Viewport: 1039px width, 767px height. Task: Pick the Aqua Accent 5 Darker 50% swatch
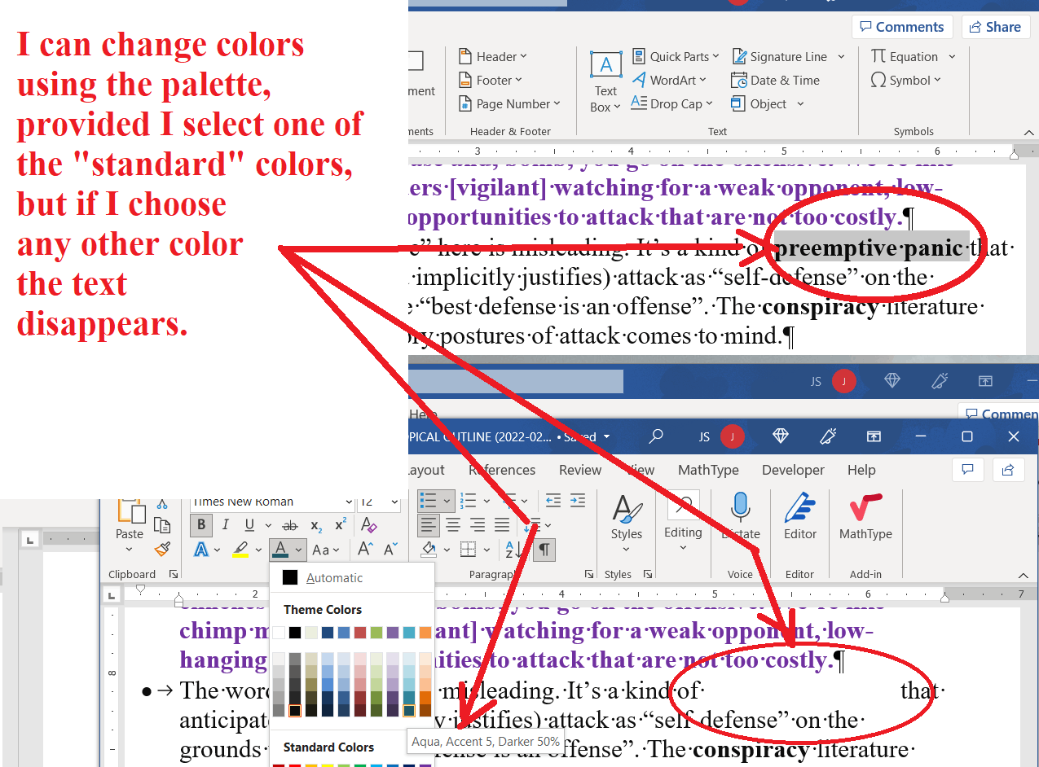pyautogui.click(x=409, y=711)
